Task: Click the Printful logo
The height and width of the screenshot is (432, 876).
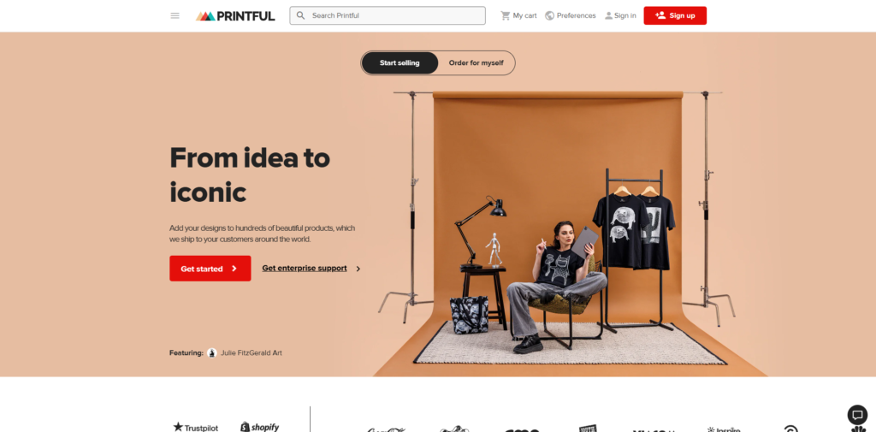Action: click(235, 15)
